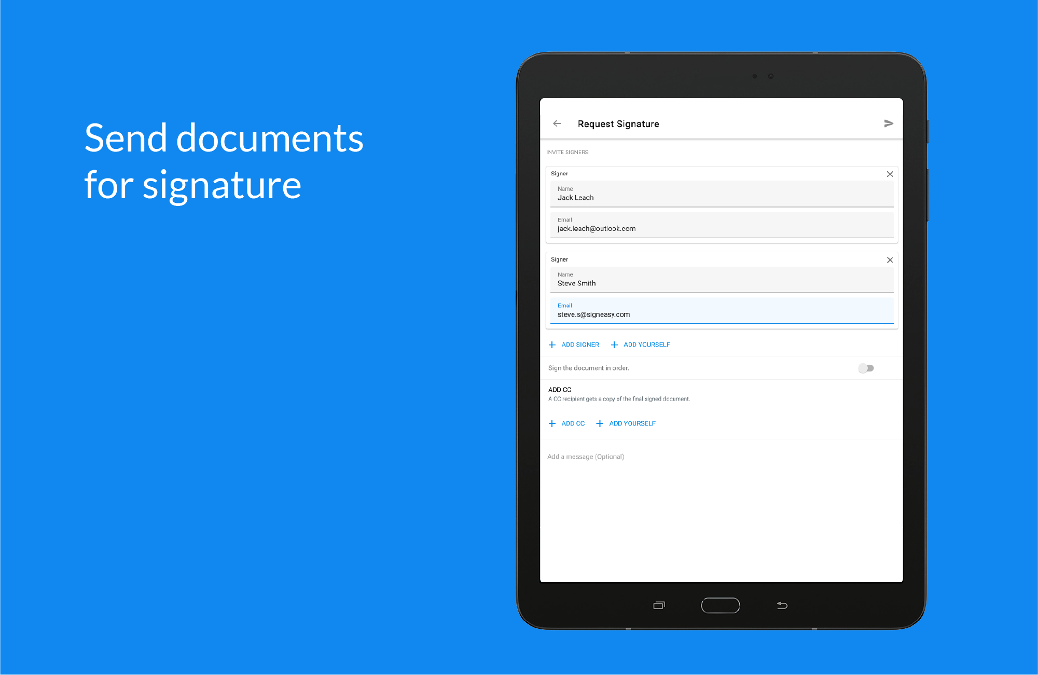Tap ADD YOURSELF in the CC section
1038x675 pixels.
[632, 423]
